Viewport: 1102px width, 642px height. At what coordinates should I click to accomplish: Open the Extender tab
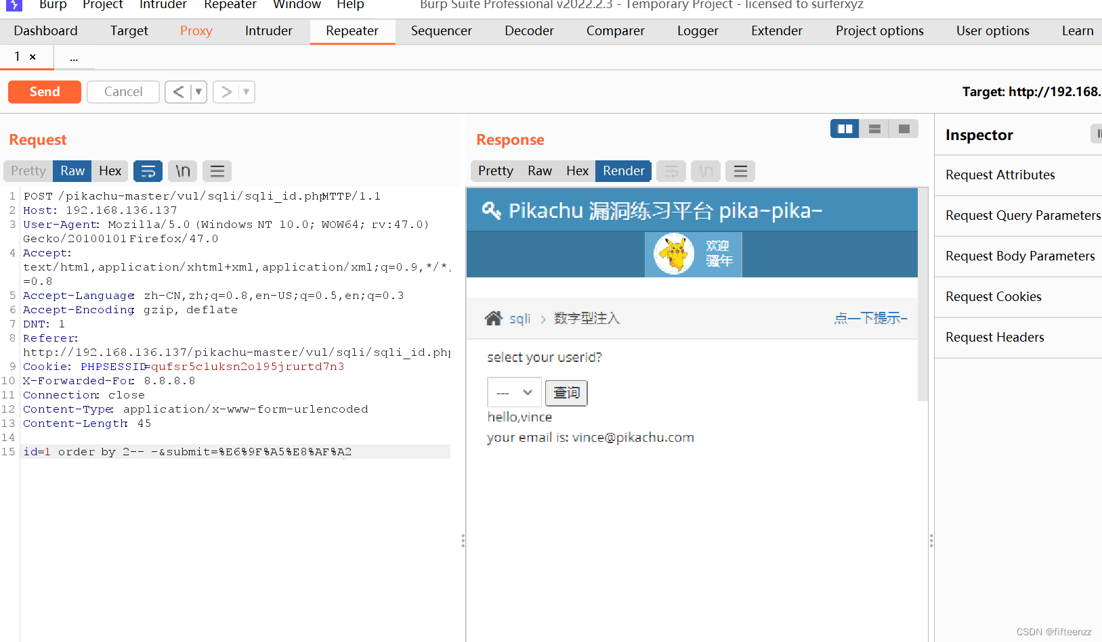click(x=777, y=31)
